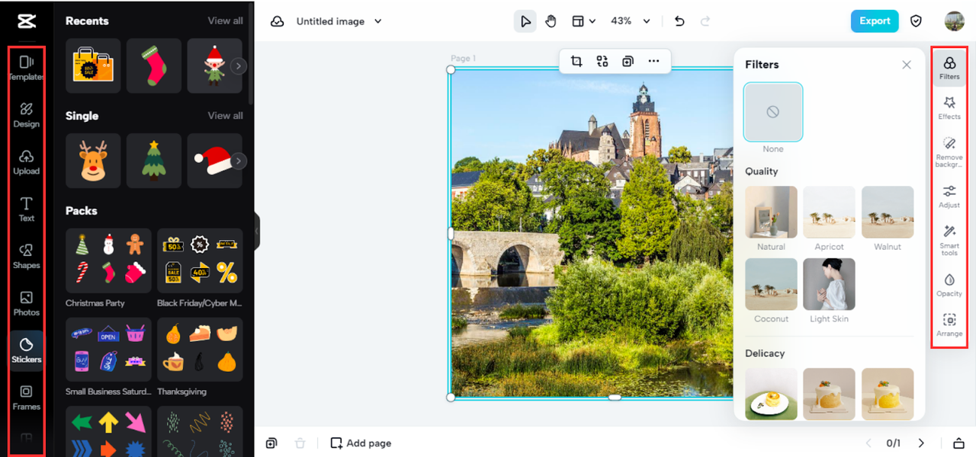Apply the first Delicacy filter
Viewport: 976px width, 457px height.
771,394
